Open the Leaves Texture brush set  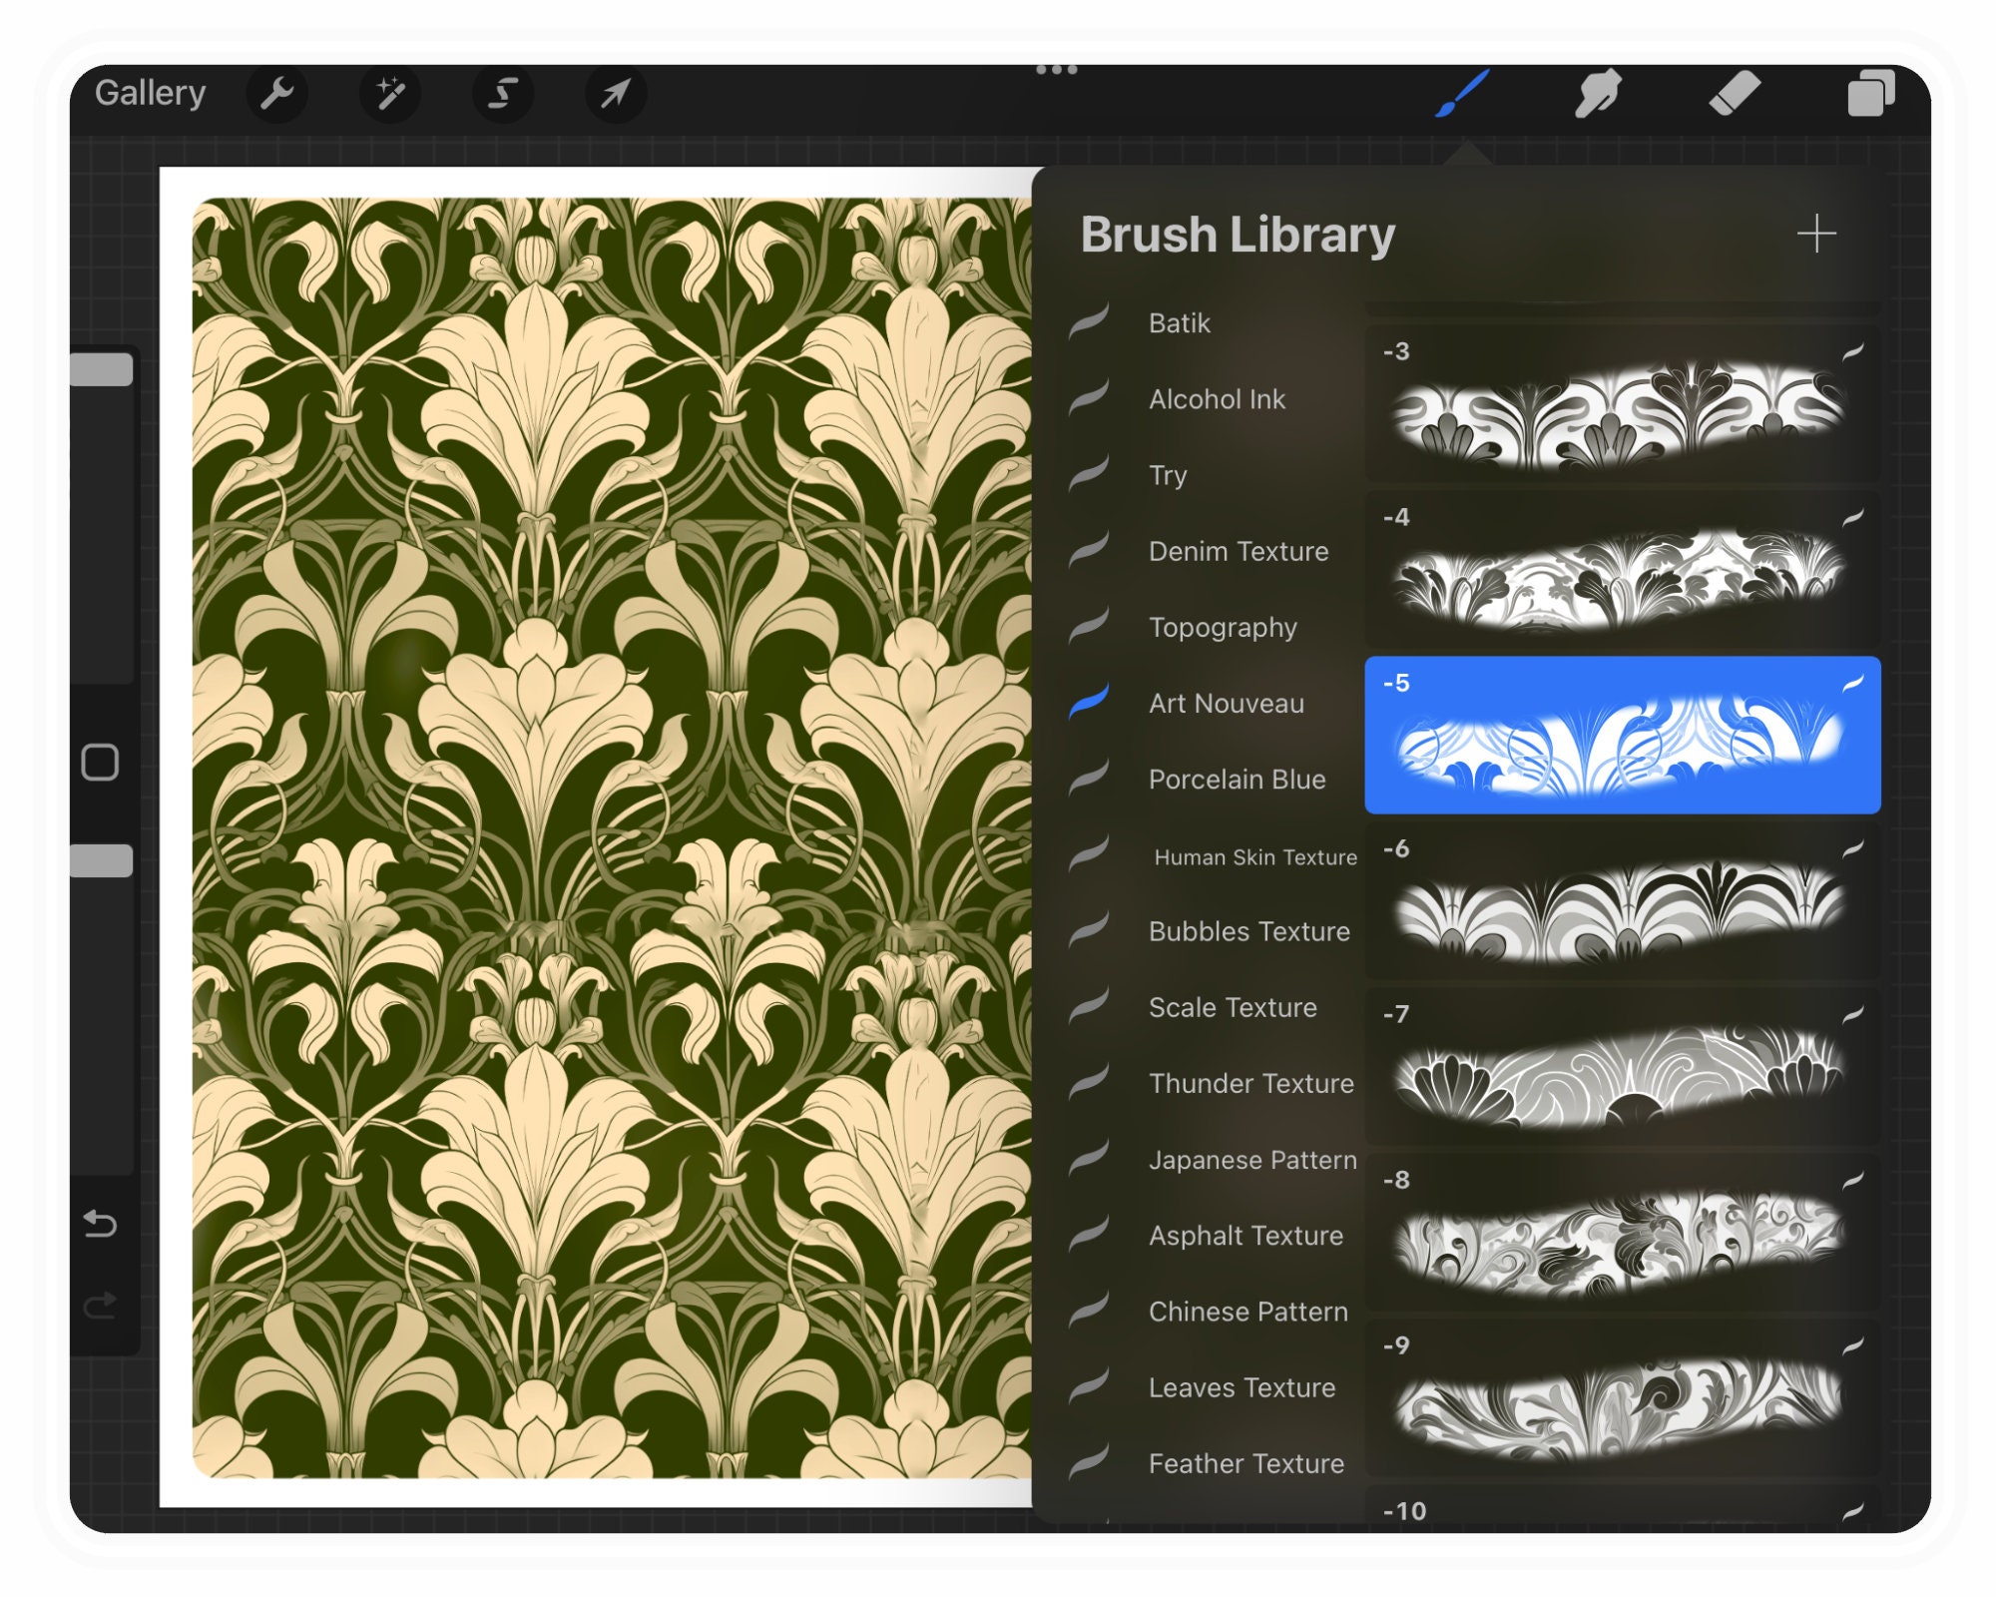1214,1387
